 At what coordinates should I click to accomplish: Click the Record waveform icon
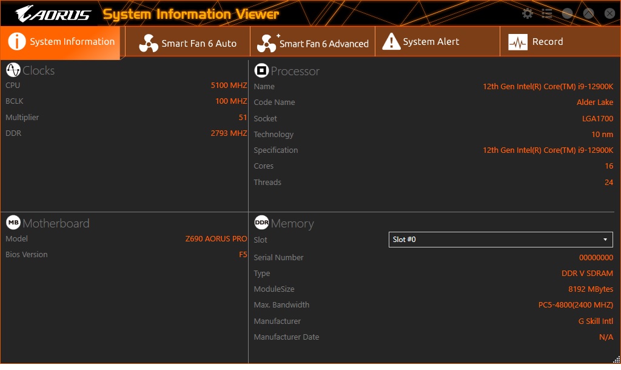[518, 42]
